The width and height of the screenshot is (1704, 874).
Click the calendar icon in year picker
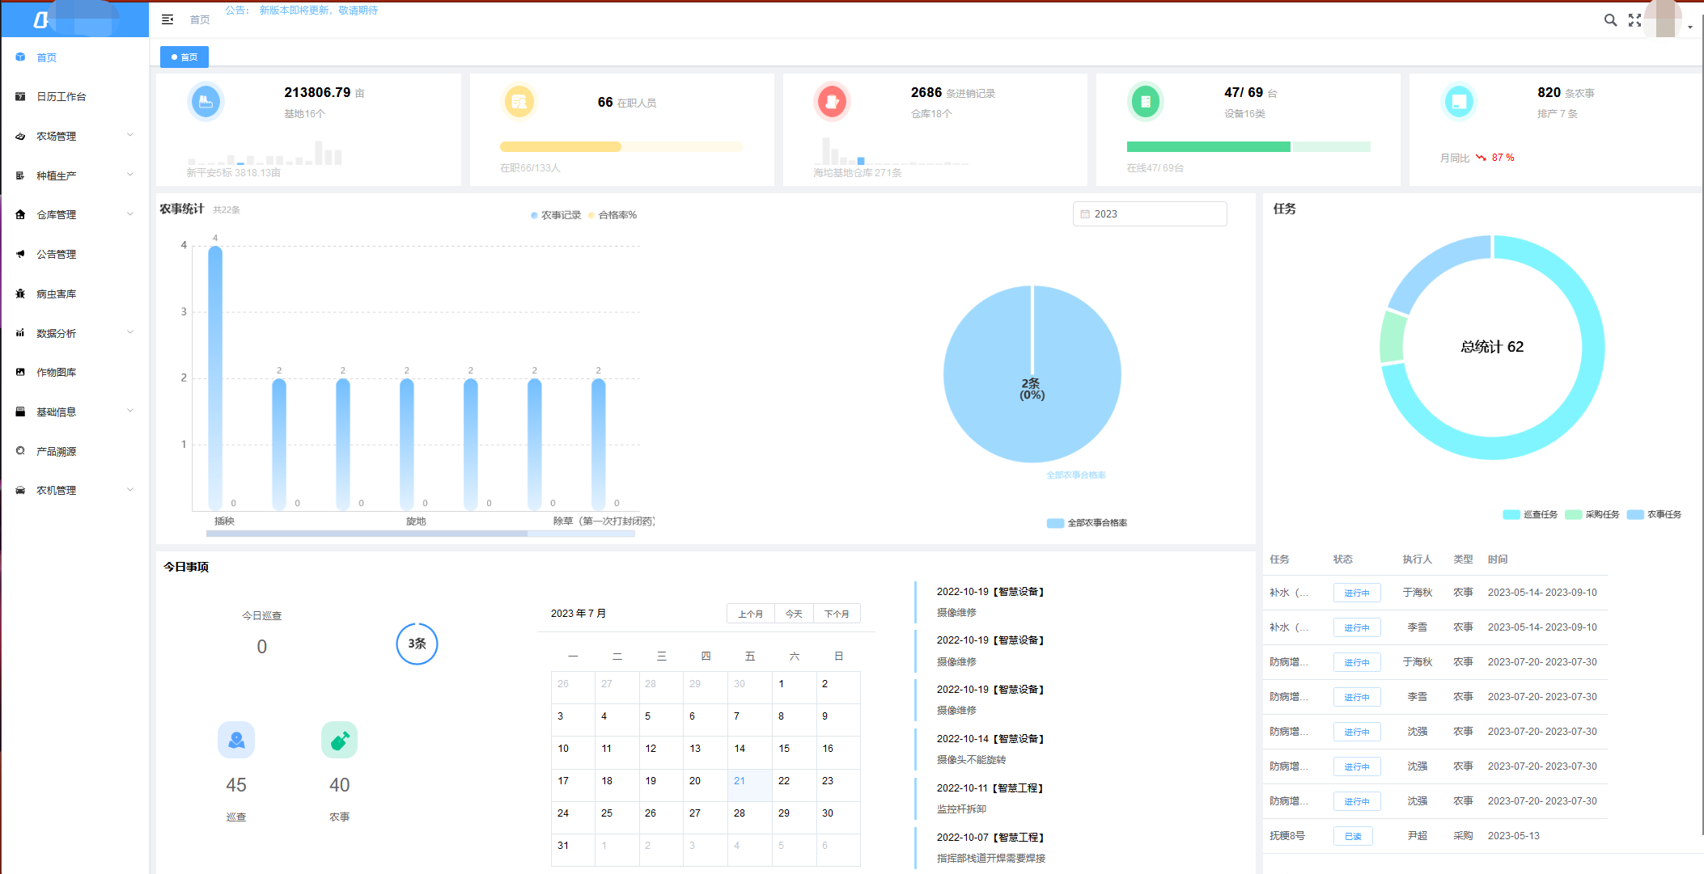coord(1085,214)
